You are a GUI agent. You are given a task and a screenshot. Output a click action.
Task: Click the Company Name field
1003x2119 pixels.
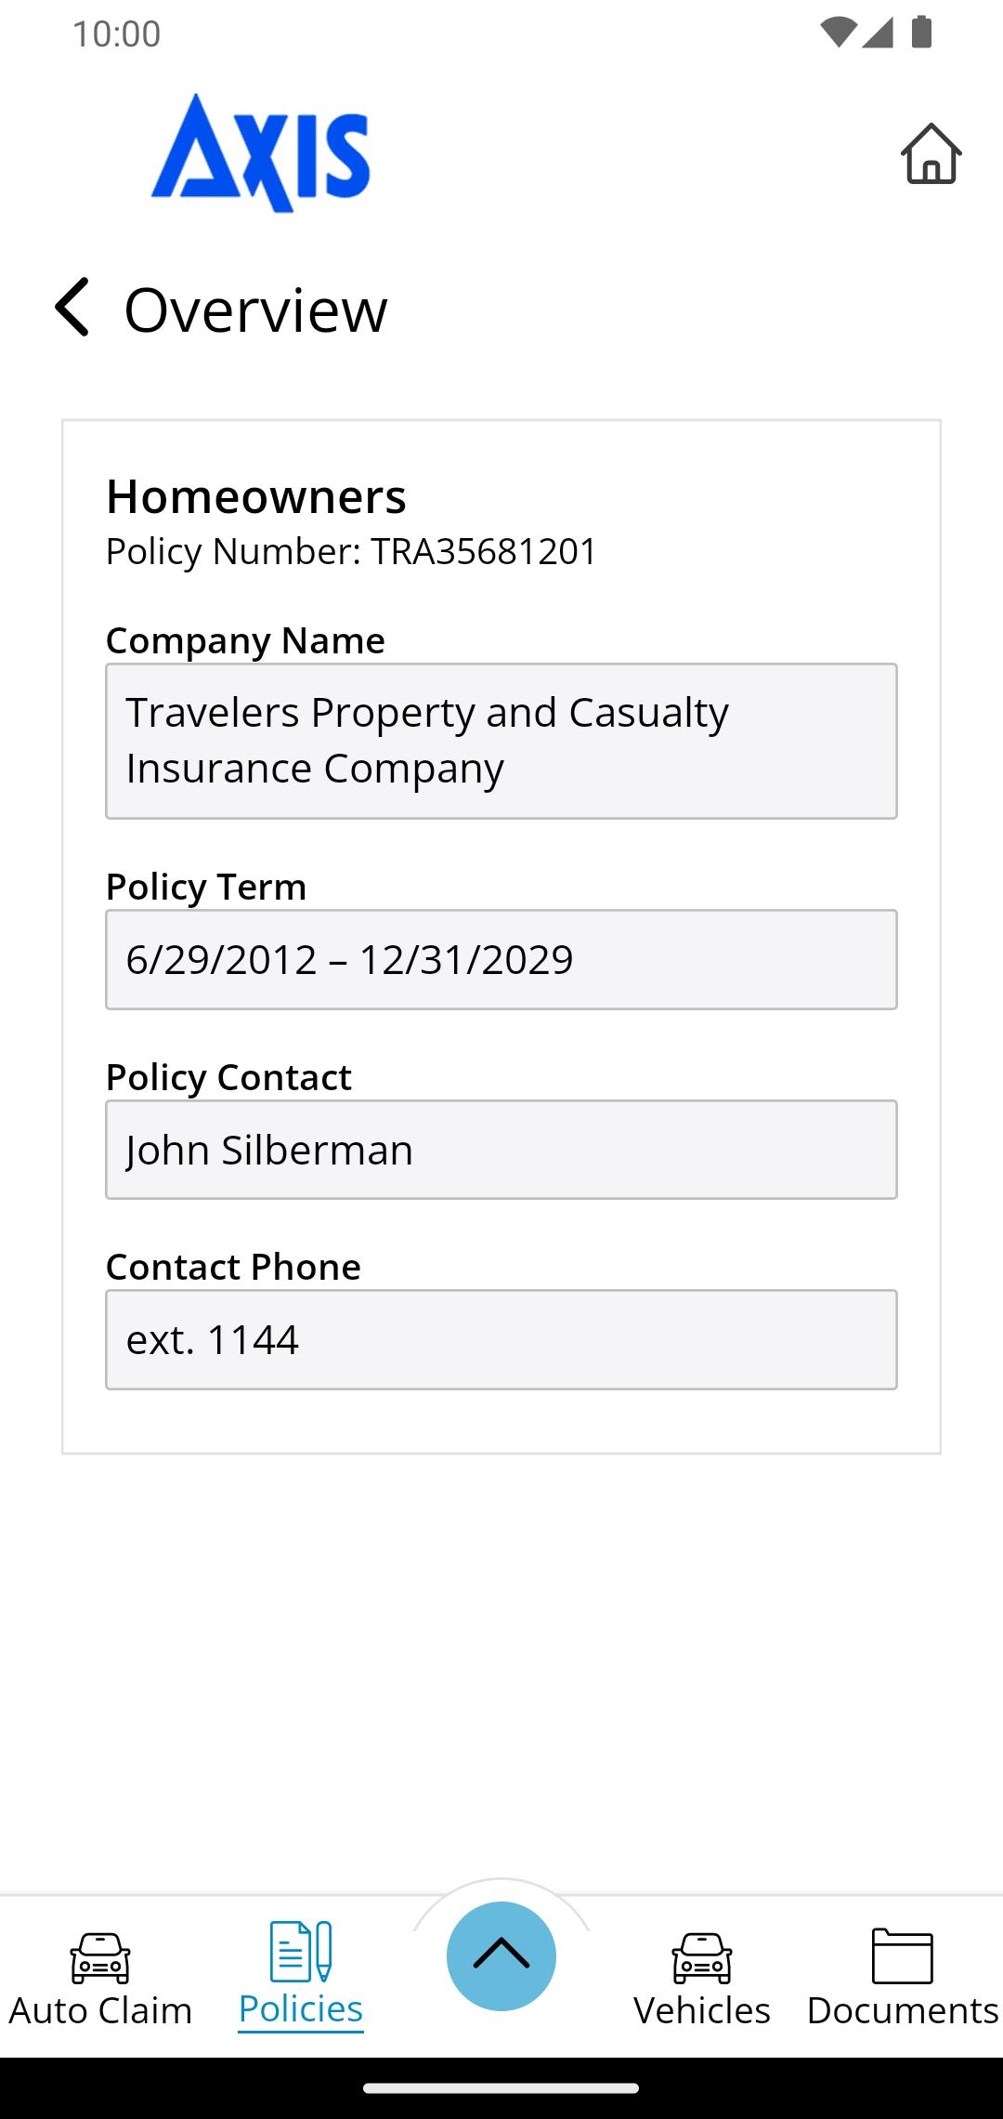(501, 741)
